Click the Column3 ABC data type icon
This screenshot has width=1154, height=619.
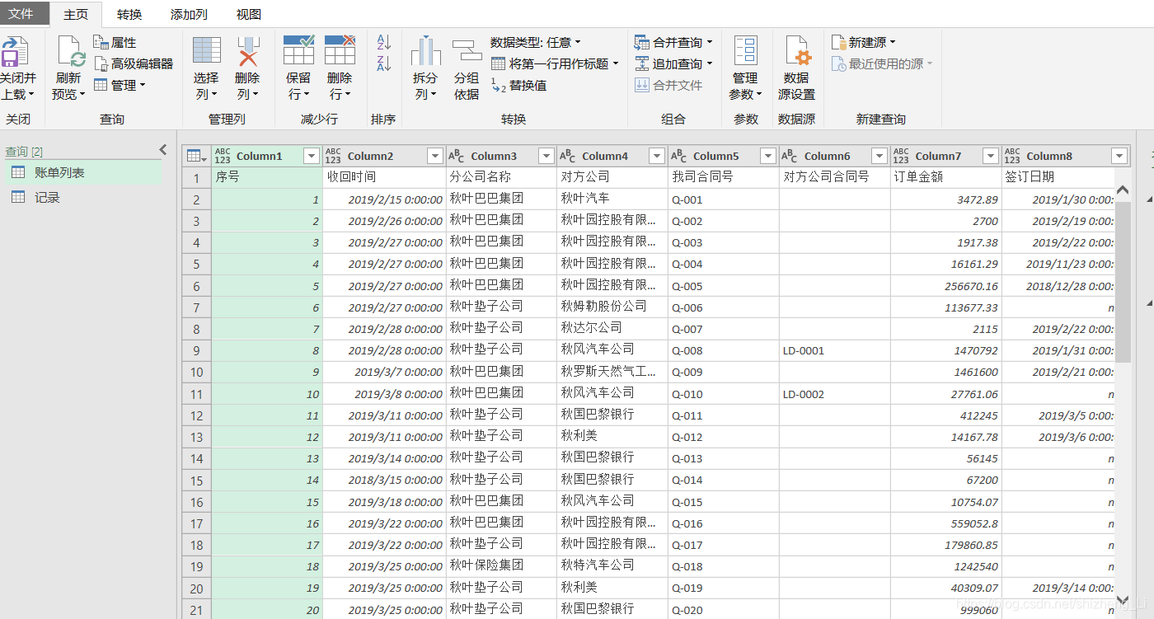click(x=456, y=156)
